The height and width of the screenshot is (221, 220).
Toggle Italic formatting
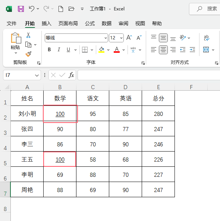click(59, 50)
